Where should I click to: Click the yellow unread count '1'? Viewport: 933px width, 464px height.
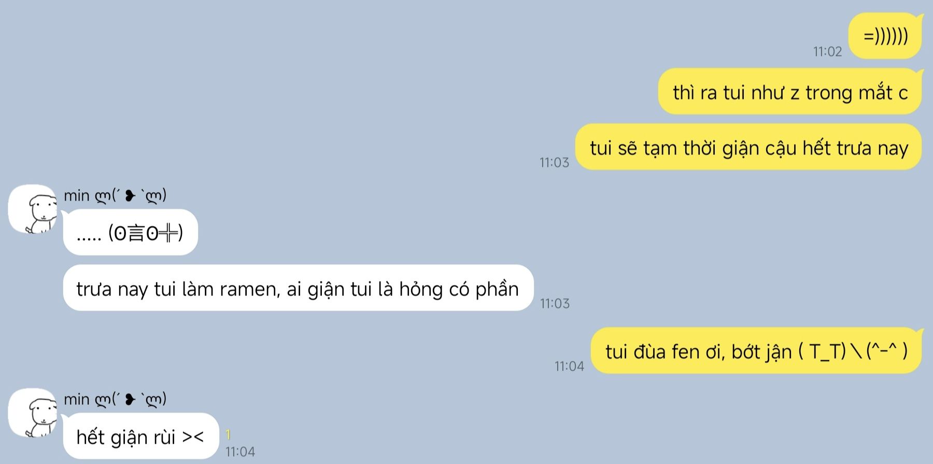[x=228, y=434]
